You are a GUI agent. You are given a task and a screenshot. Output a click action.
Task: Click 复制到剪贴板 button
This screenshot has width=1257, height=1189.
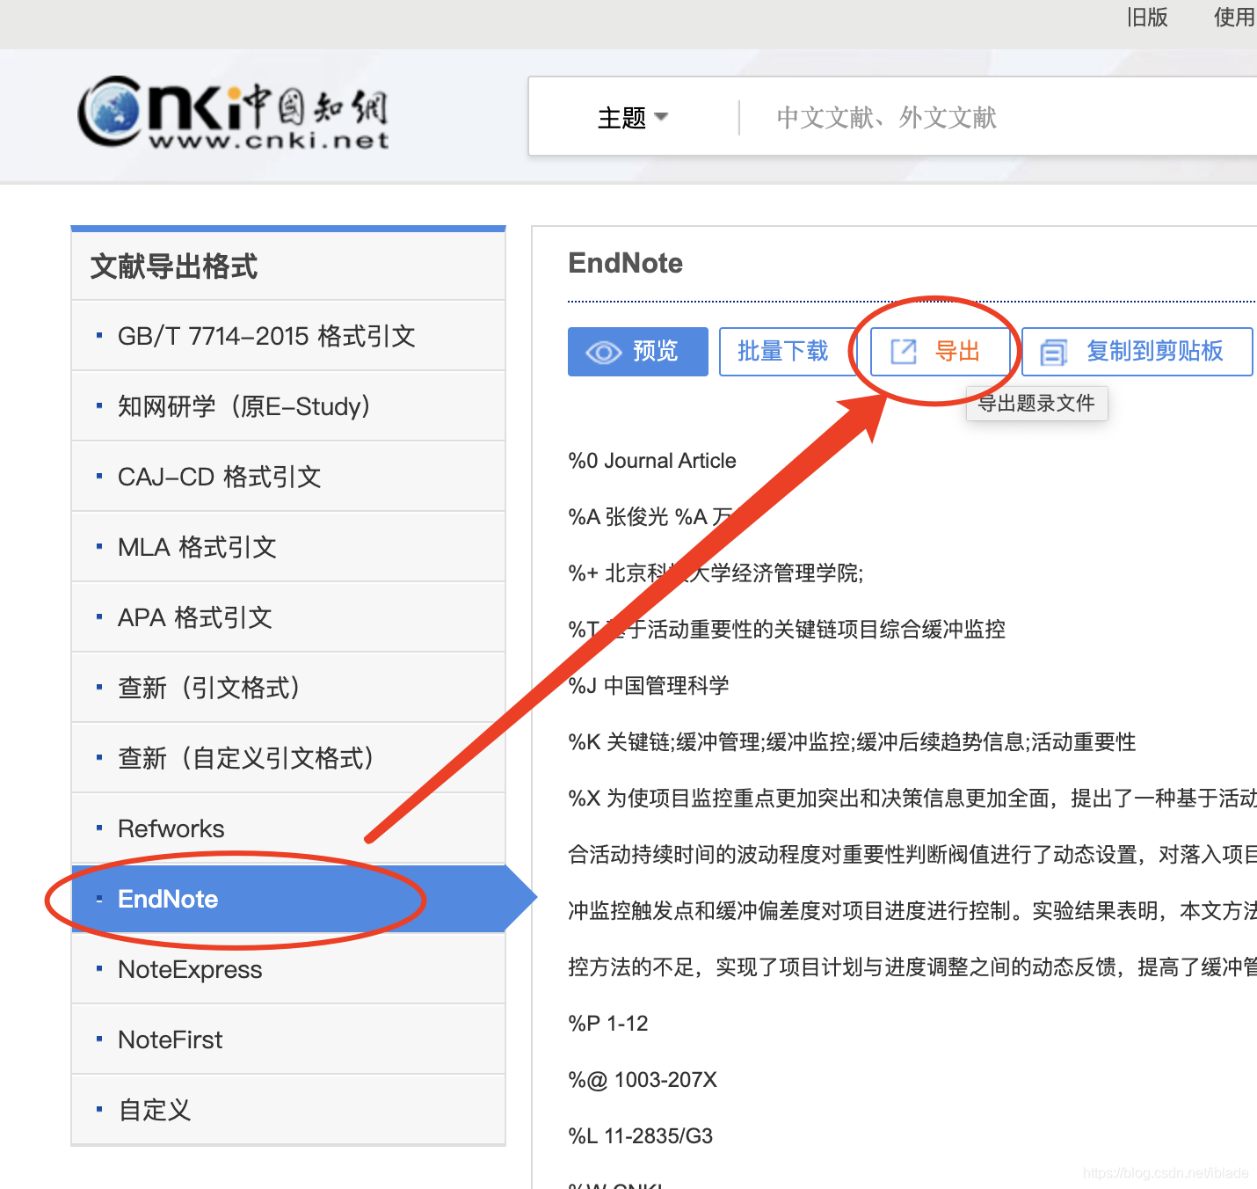pos(1137,352)
